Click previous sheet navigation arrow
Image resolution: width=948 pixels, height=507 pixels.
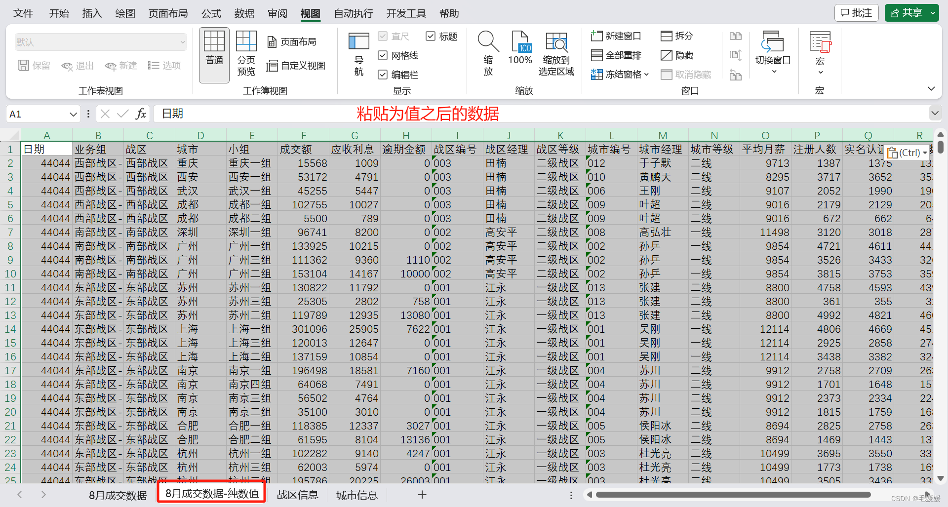(x=20, y=494)
